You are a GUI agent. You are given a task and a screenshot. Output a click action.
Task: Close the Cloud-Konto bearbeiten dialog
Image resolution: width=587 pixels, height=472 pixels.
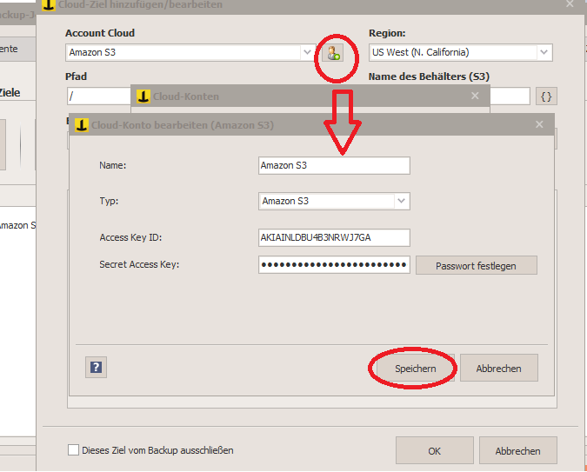coord(539,124)
